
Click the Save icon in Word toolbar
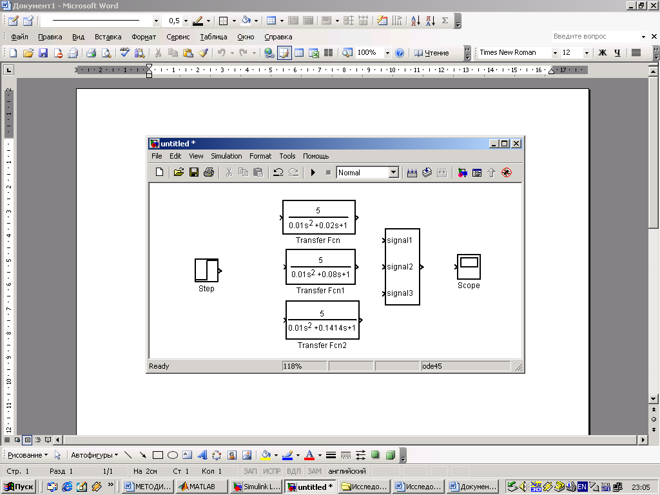[43, 53]
